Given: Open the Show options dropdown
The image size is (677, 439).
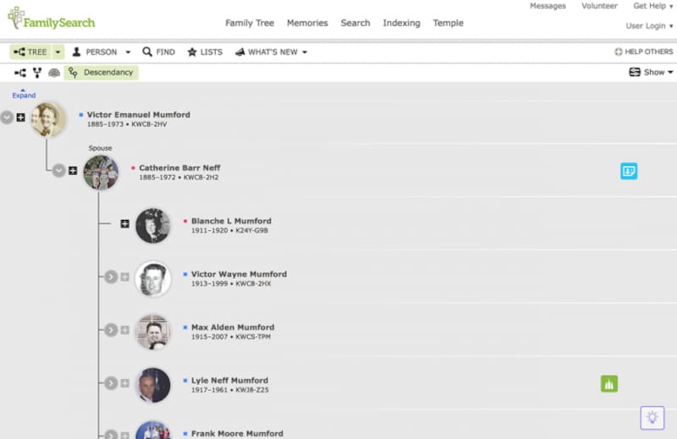Looking at the screenshot, I should coord(652,73).
